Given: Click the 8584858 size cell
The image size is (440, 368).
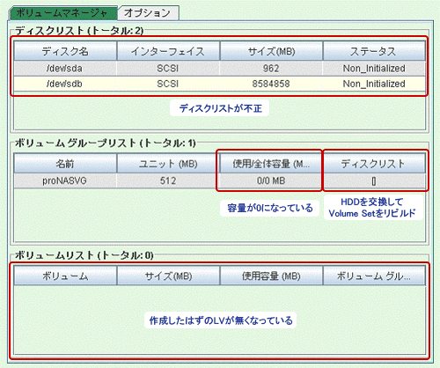Looking at the screenshot, I should 271,84.
